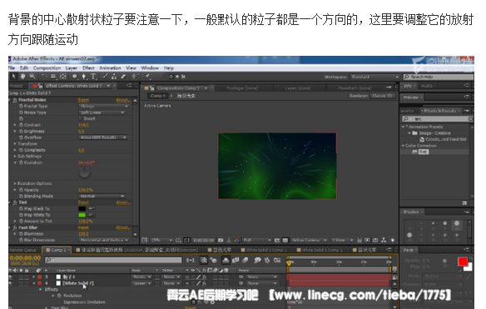Image resolution: width=486 pixels, height=309 pixels.
Task: Select the Pen tool
Action: (x=84, y=77)
